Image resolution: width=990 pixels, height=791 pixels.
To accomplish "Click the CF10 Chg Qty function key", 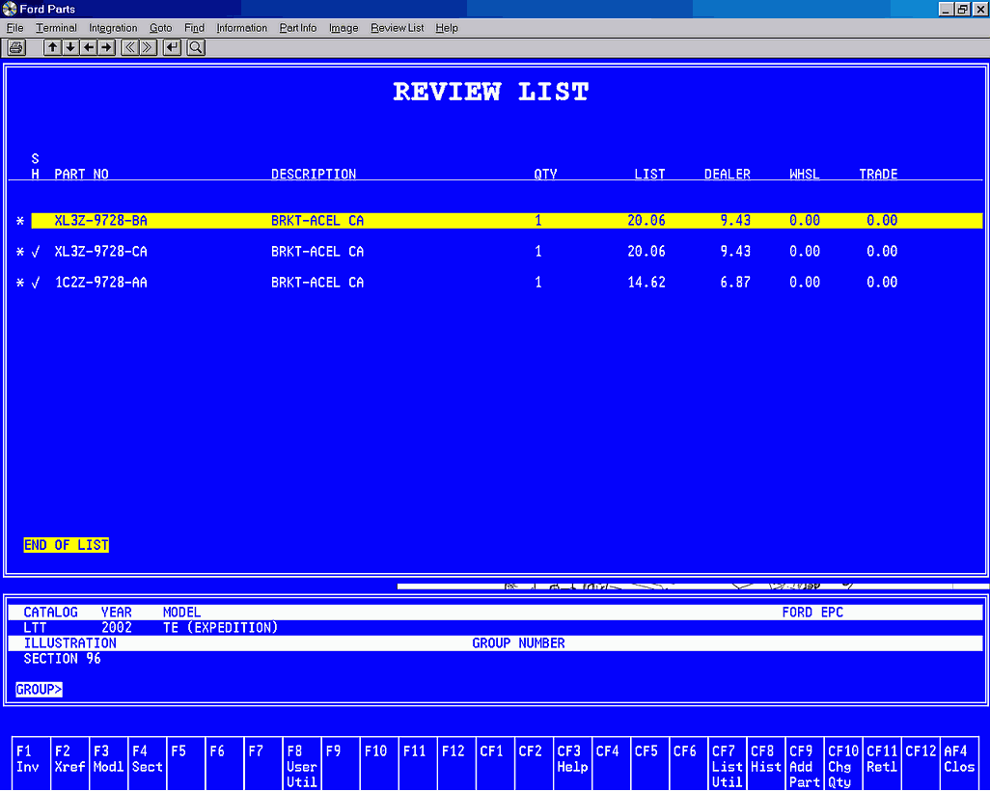I will click(843, 763).
